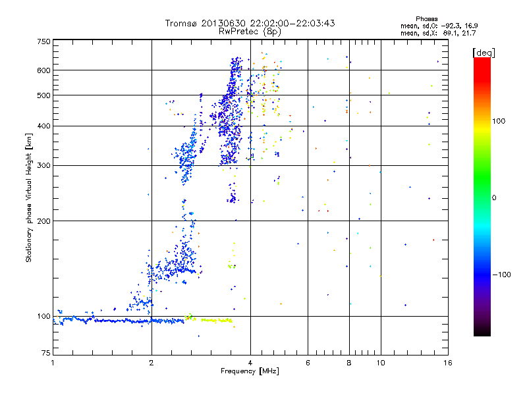Click the subtitle 'RwPretec (8p)'
Screen dimensions: 527x395
[250, 32]
